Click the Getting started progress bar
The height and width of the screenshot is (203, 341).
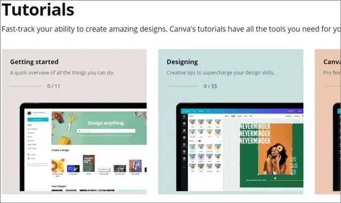26,86
